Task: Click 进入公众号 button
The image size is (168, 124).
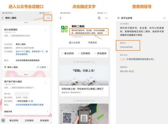Action: point(75,42)
